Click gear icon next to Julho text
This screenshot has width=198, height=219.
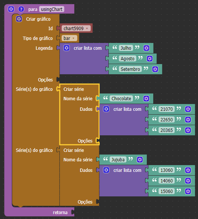pos(146,48)
